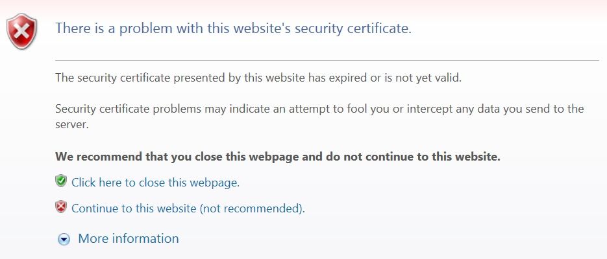Click here to close this webpage link
Screen dimensions: 607x259
[156, 182]
